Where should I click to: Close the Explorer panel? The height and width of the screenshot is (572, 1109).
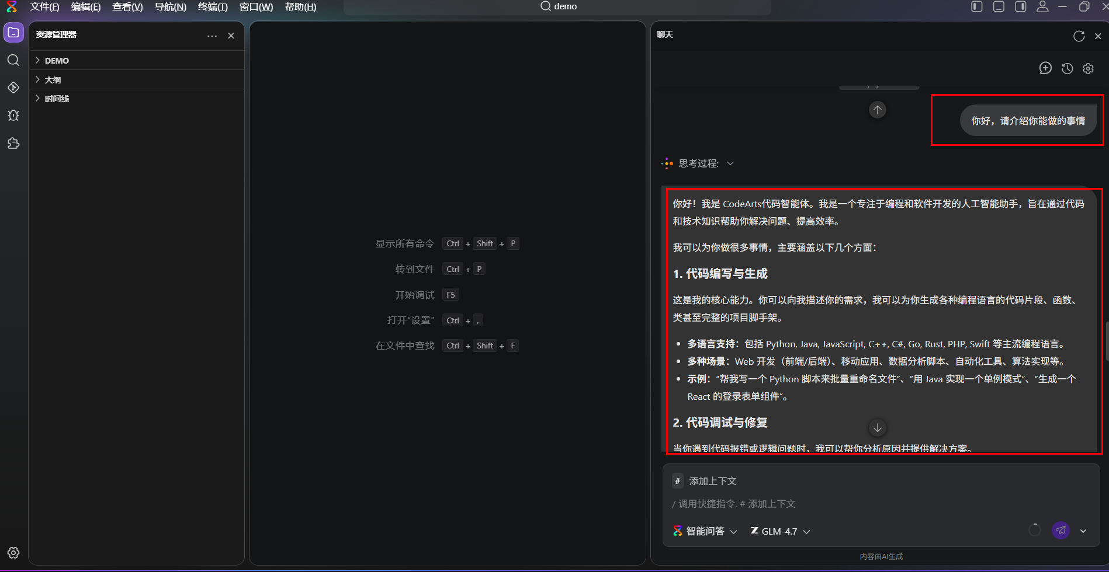pos(231,36)
